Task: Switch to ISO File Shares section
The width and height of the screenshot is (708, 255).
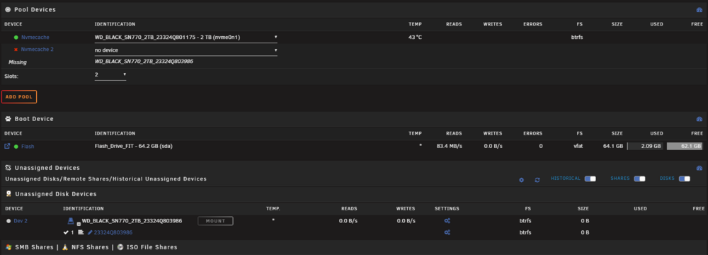Action: 152,247
